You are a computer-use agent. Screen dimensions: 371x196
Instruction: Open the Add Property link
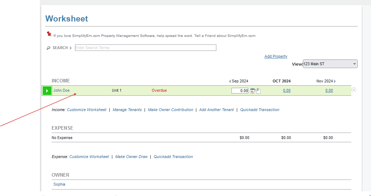click(276, 56)
